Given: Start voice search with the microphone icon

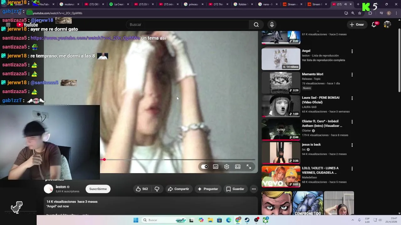Looking at the screenshot, I should tap(272, 25).
